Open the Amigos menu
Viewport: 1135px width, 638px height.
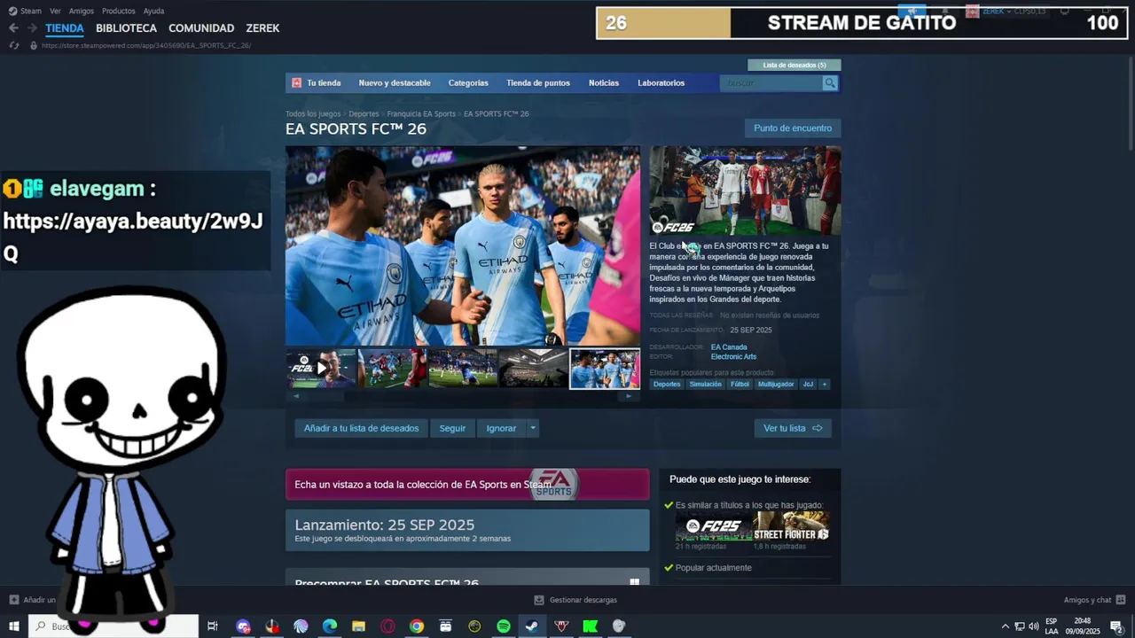coord(82,11)
